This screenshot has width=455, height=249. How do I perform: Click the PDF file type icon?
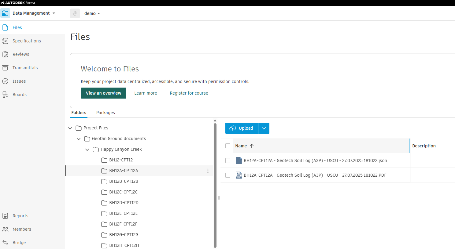239,175
